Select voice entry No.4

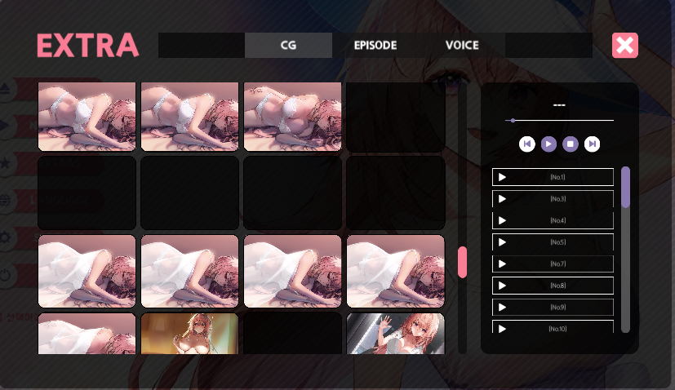553,220
